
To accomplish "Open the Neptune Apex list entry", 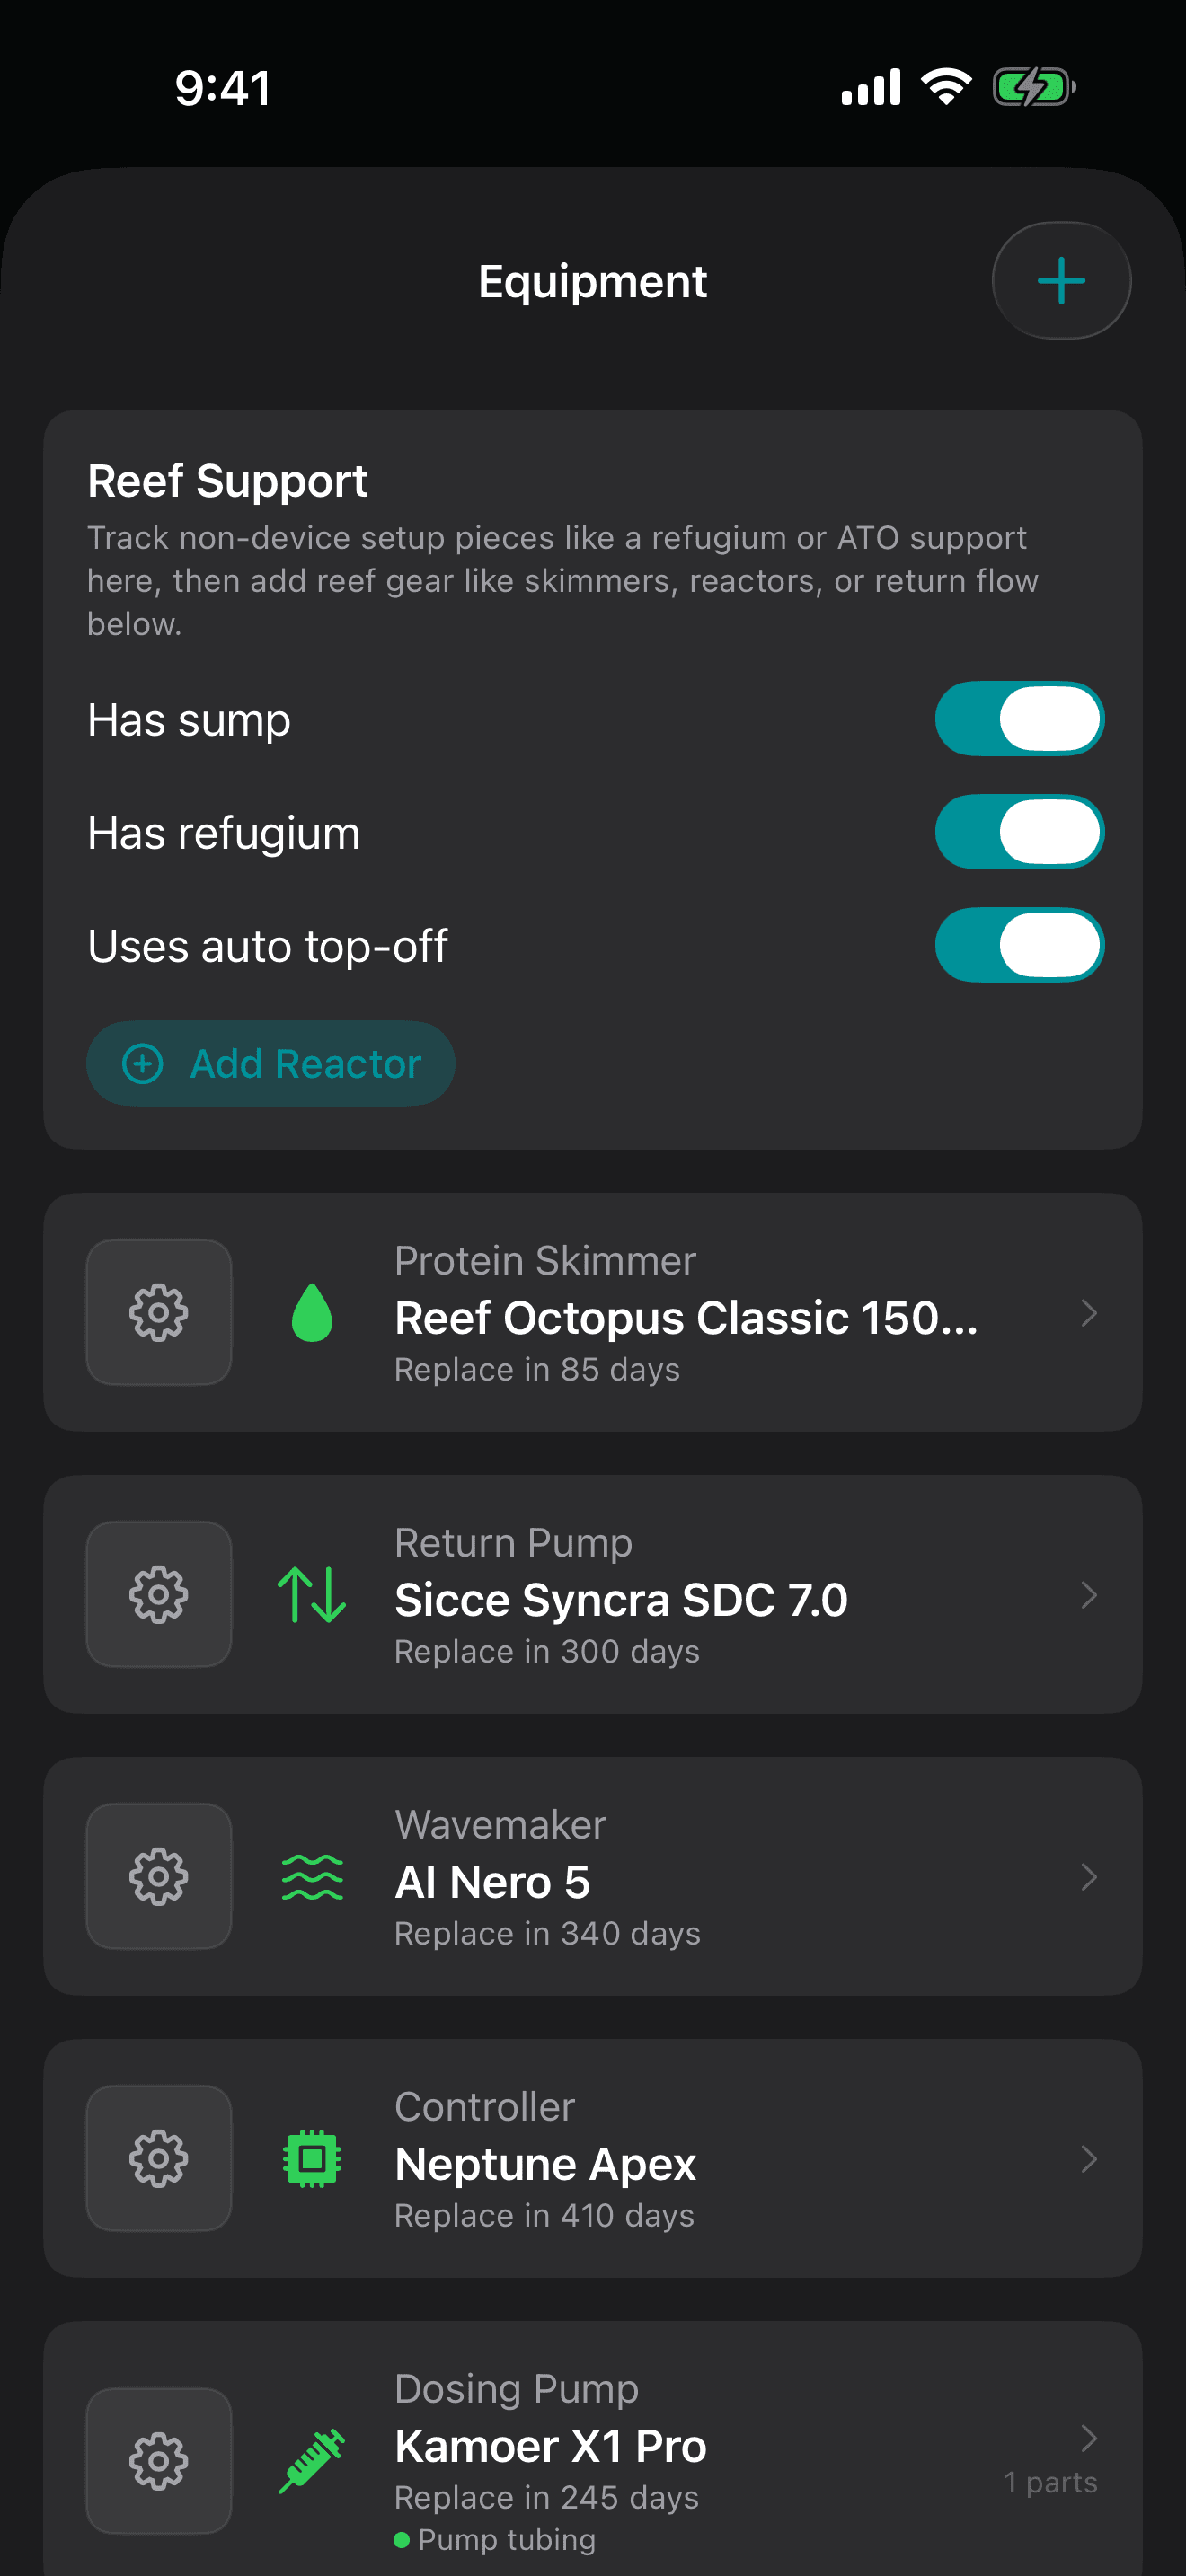I will pyautogui.click(x=593, y=2158).
